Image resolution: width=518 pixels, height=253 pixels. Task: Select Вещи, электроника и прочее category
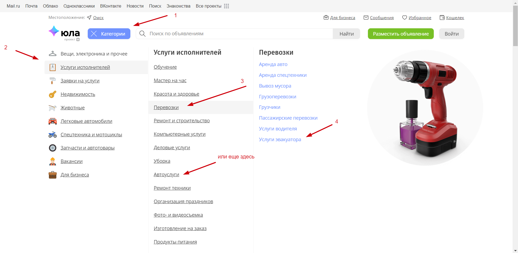pyautogui.click(x=94, y=54)
